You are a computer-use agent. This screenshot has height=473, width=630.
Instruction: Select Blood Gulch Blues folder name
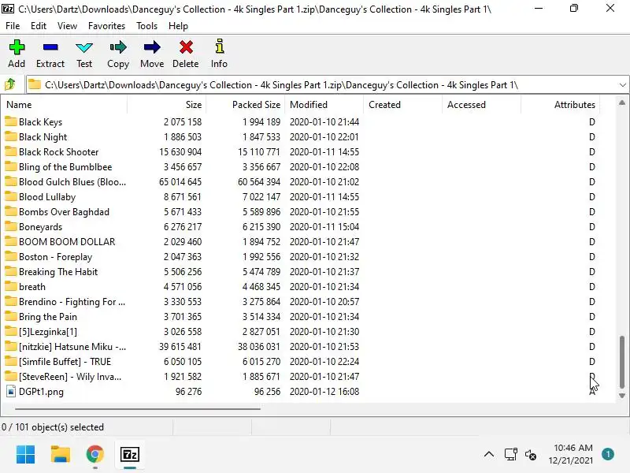(x=72, y=182)
